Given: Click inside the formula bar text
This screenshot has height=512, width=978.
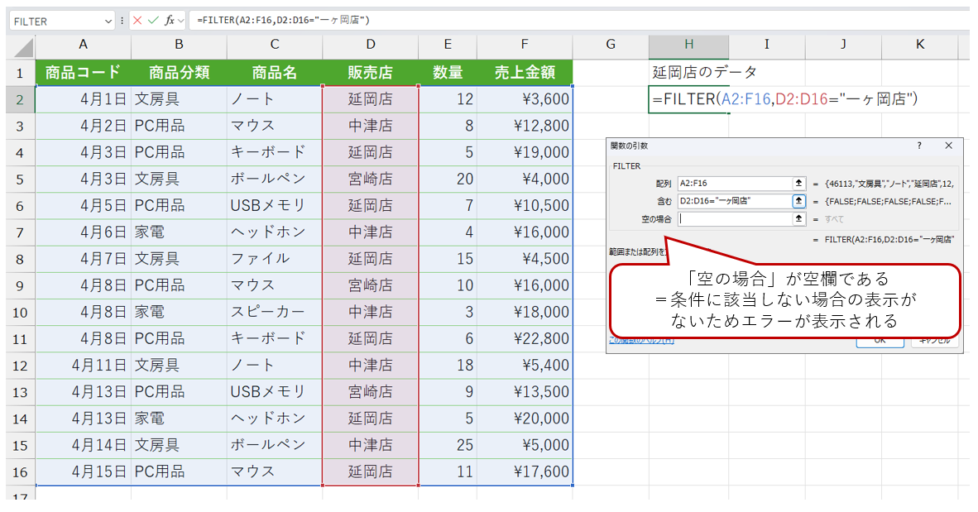Looking at the screenshot, I should [283, 21].
